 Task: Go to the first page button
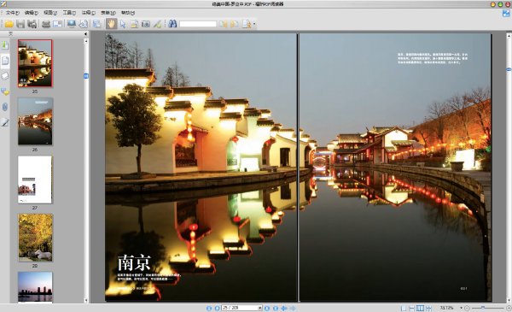click(x=209, y=308)
